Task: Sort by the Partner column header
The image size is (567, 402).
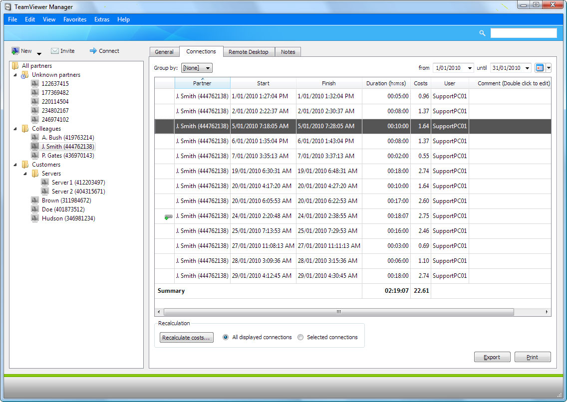Action: coord(202,83)
